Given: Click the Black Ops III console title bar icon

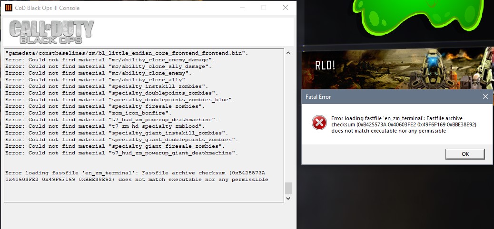Looking at the screenshot, I should (8, 8).
